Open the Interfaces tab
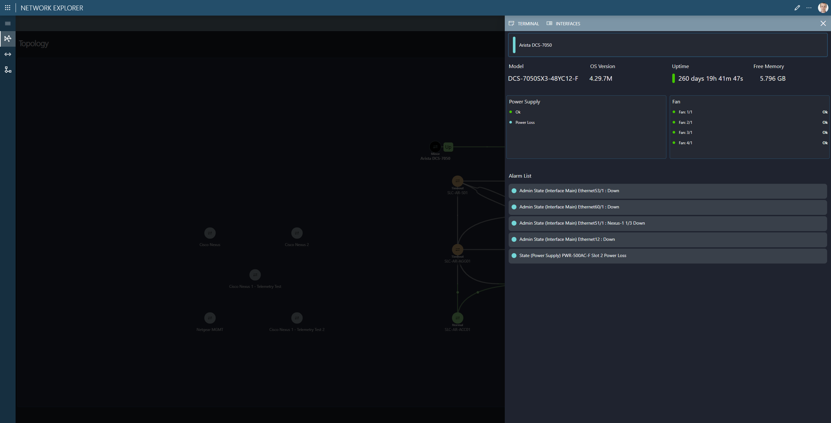Image resolution: width=831 pixels, height=423 pixels. (564, 23)
